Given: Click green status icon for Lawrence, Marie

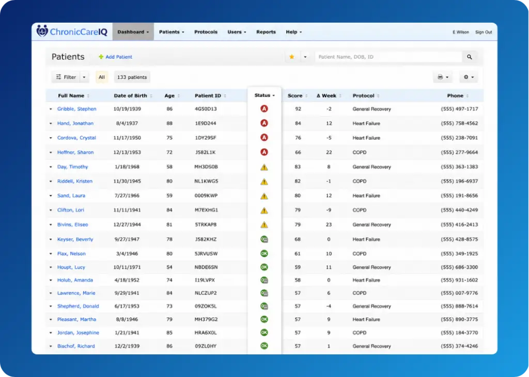Looking at the screenshot, I should [264, 293].
